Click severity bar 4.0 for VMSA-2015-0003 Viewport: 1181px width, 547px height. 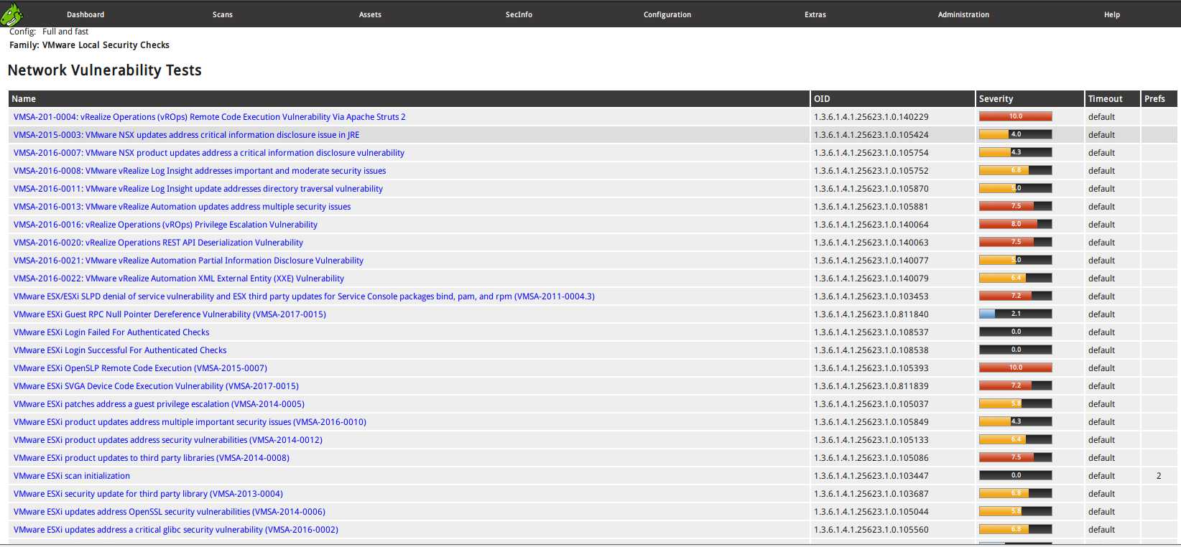[1015, 134]
